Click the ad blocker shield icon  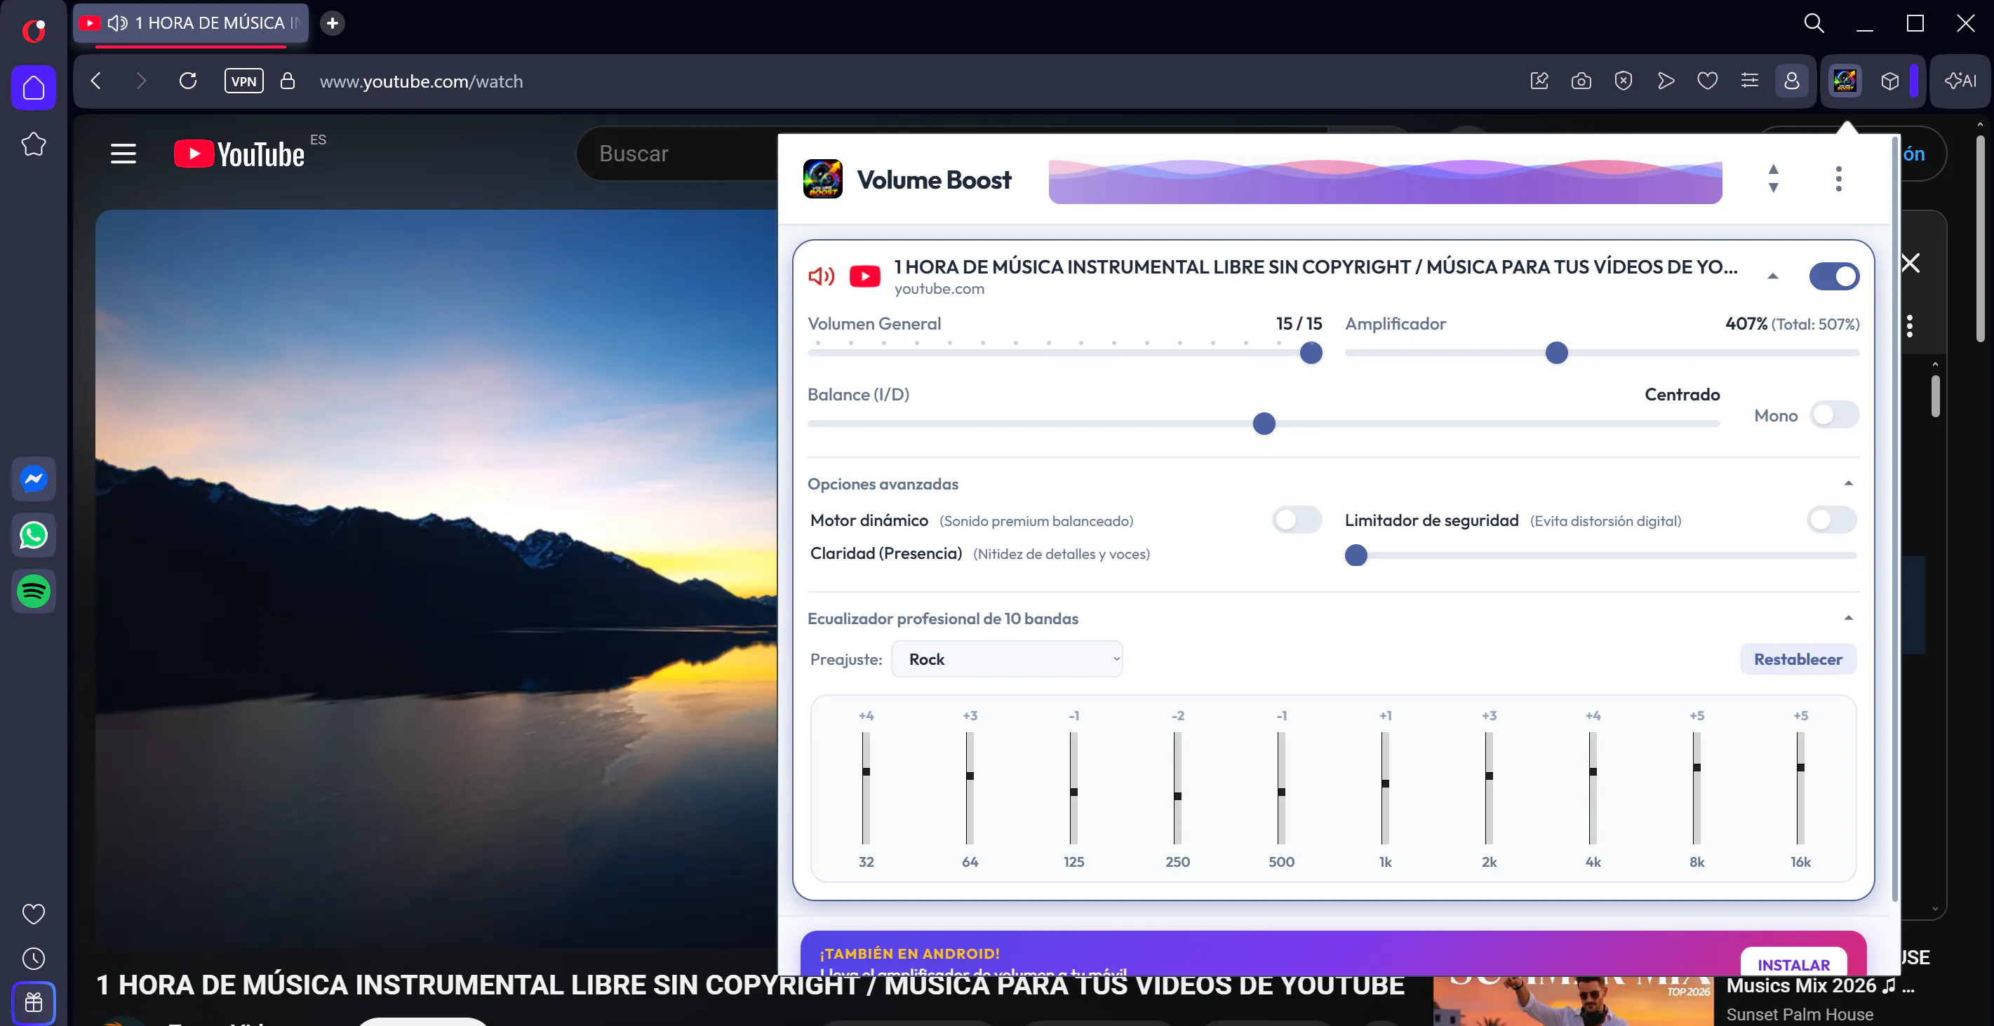1624,81
